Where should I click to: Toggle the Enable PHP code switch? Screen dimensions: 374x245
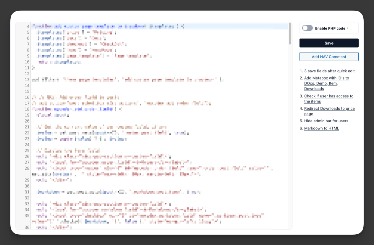click(307, 28)
